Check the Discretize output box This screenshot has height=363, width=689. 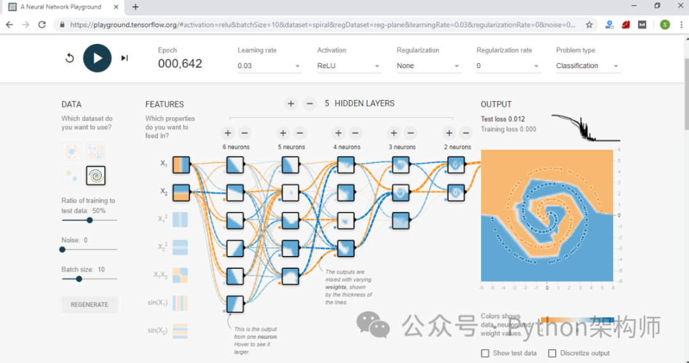point(552,353)
